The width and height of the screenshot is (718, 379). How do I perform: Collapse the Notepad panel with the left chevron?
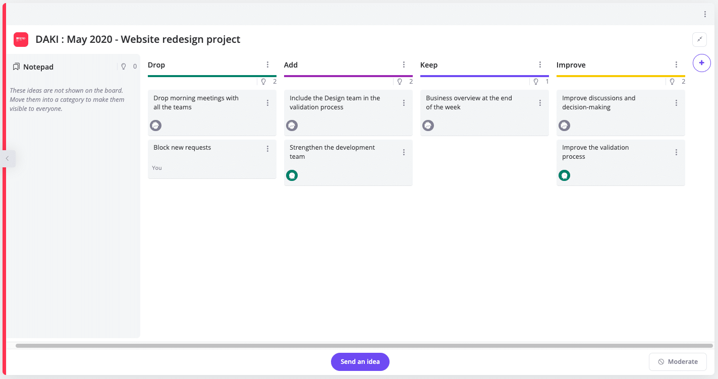8,158
